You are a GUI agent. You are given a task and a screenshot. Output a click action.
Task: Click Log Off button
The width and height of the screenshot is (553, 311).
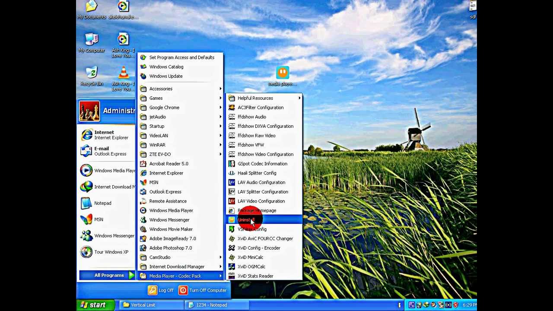click(161, 290)
